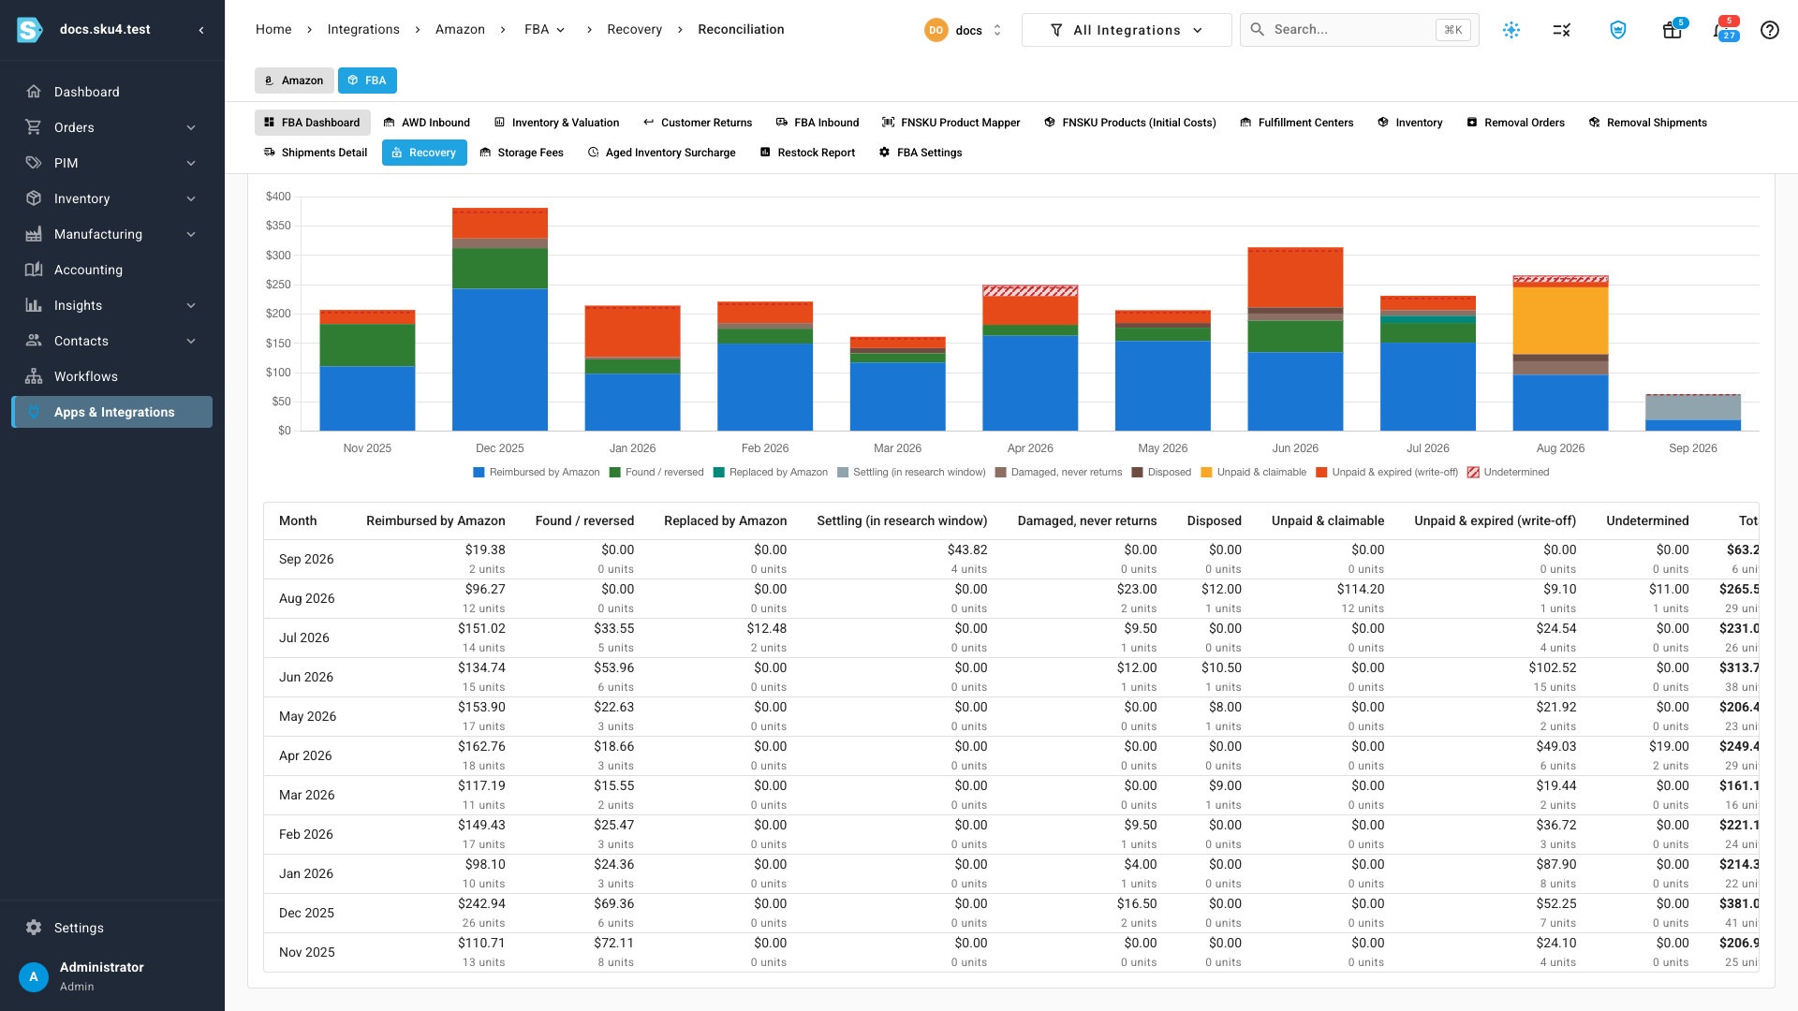Open the Customer Returns tab

point(698,123)
